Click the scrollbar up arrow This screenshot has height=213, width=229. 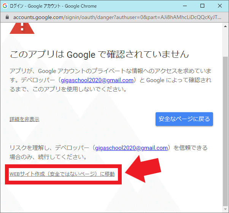coord(225,26)
